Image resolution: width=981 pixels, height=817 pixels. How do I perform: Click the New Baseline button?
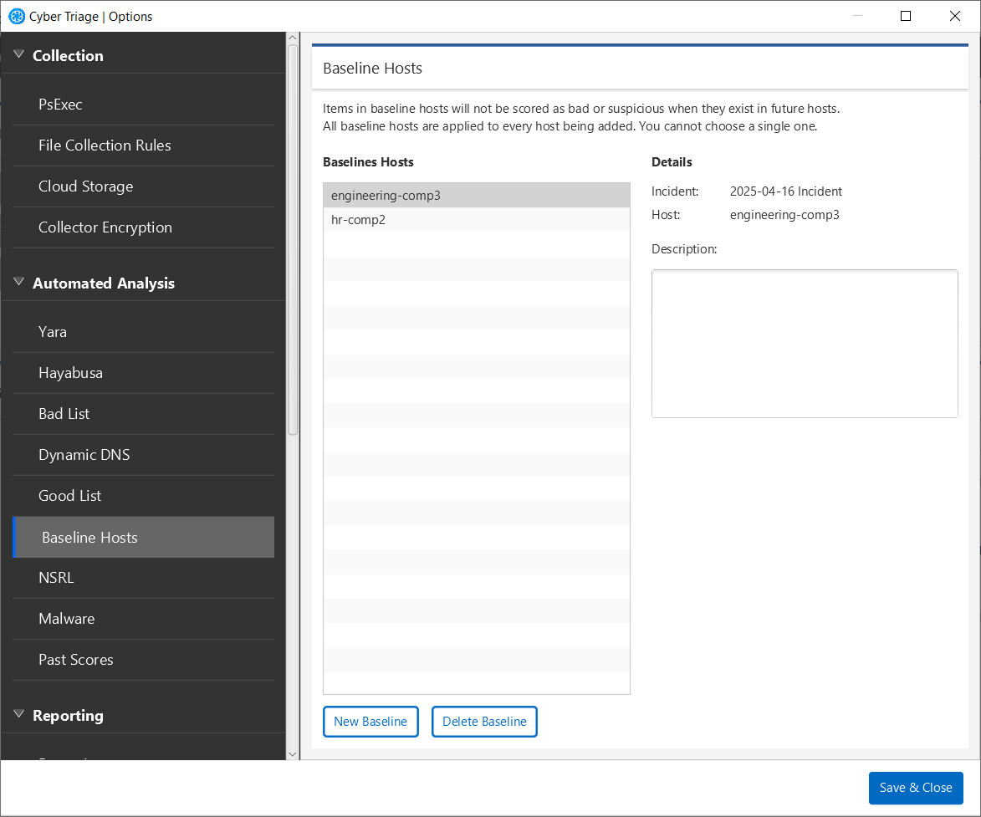click(x=370, y=721)
